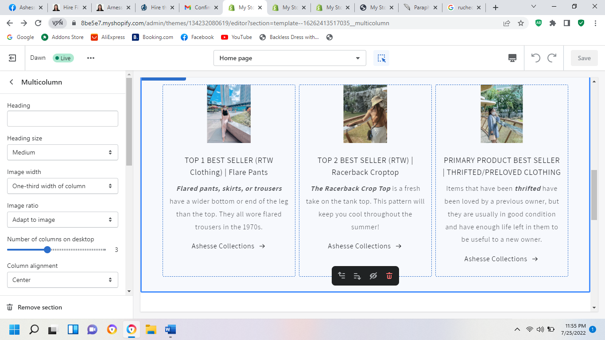Switch to the My Sto tab with globe icon
The height and width of the screenshot is (340, 605).
(376, 8)
